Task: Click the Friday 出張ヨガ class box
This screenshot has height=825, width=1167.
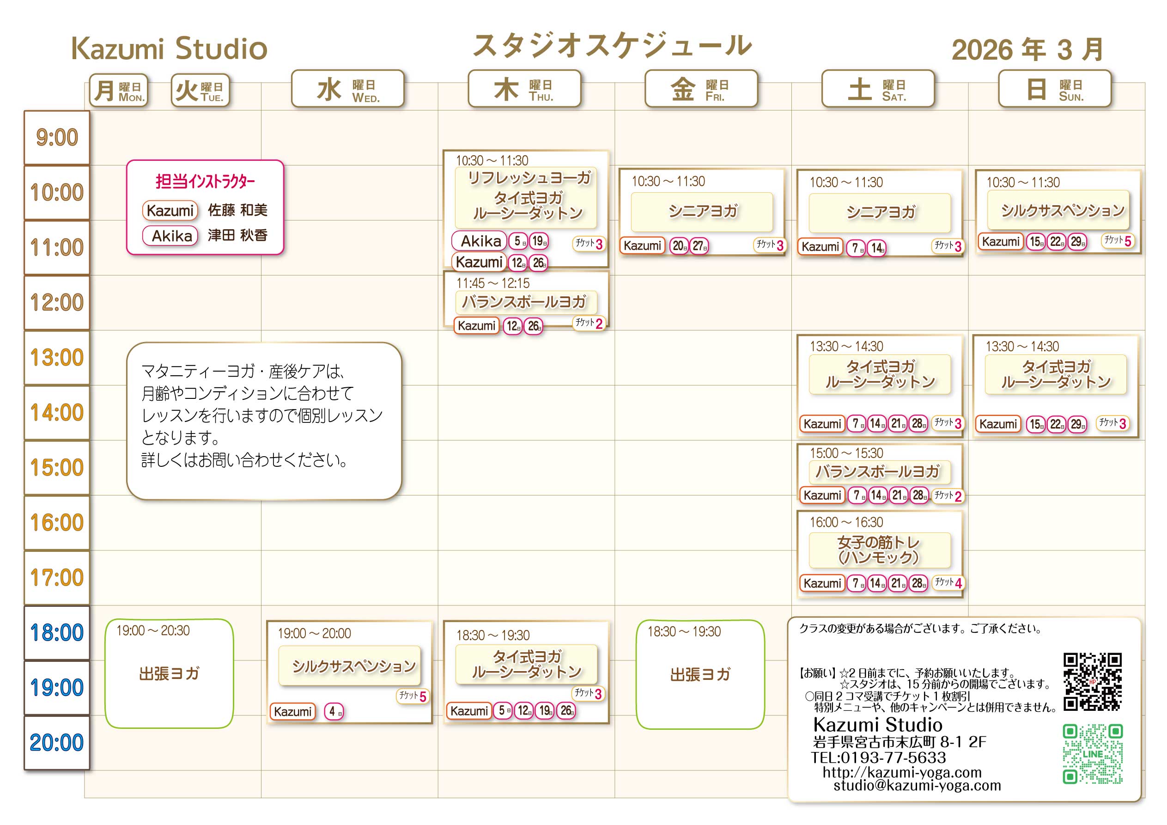Action: pos(700,674)
